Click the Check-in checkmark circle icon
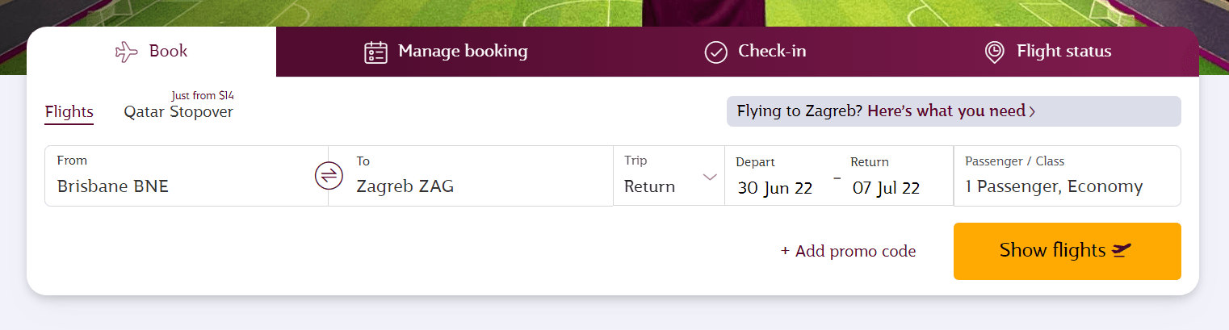This screenshot has width=1229, height=330. [716, 52]
